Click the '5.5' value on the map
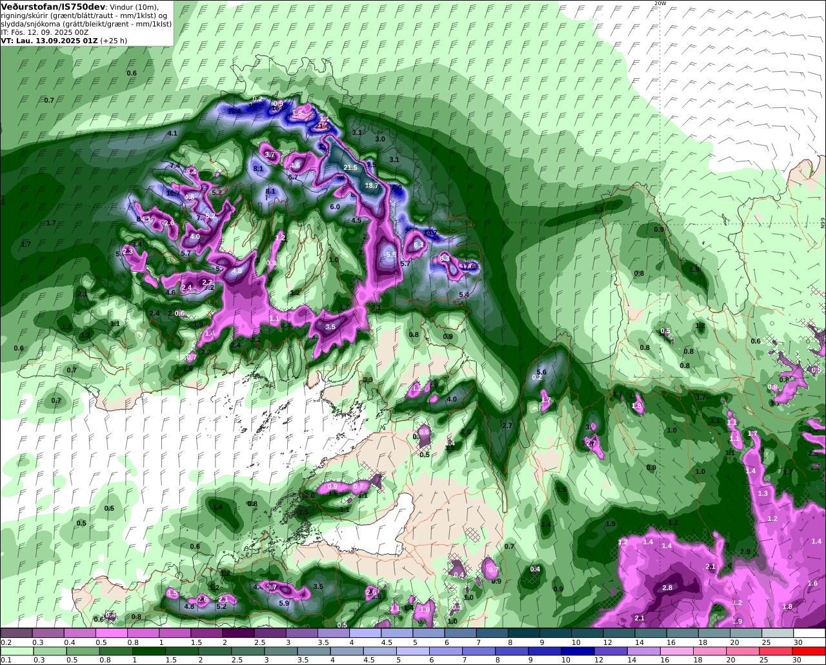Screen dimensions: 826x665 tap(391, 255)
